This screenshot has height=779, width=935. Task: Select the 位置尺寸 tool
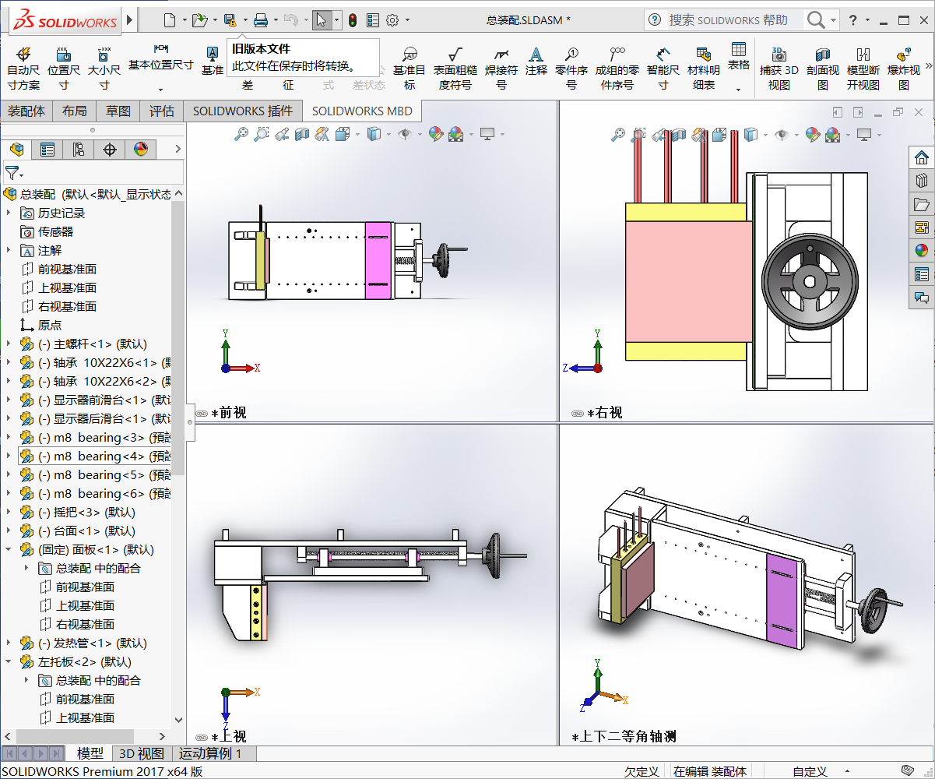pyautogui.click(x=64, y=67)
